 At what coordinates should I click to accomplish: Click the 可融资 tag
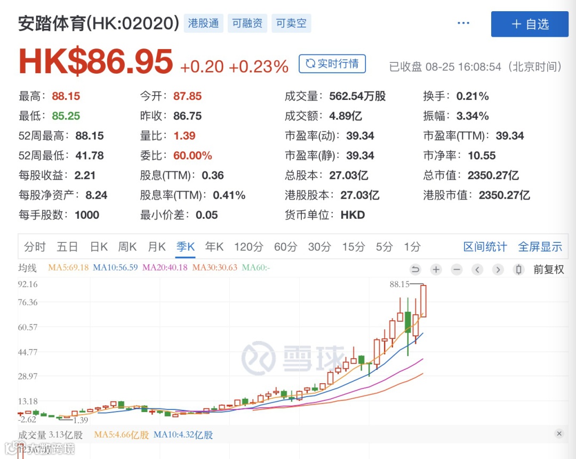point(247,23)
